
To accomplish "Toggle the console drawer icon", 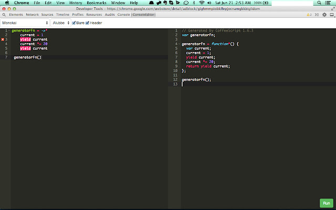I will pos(317,15).
